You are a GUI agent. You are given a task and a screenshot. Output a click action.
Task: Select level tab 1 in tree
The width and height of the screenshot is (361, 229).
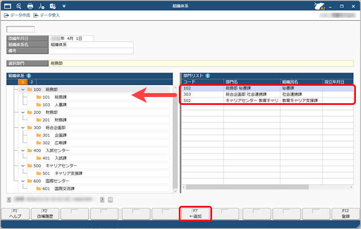pyautogui.click(x=23, y=82)
